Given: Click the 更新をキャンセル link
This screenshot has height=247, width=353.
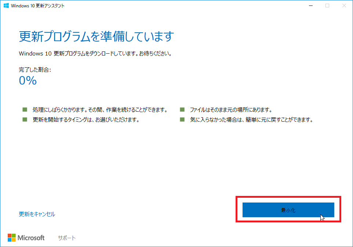Looking at the screenshot, I should point(37,214).
